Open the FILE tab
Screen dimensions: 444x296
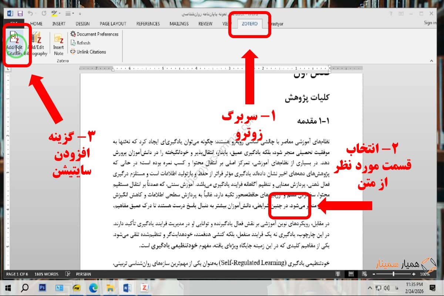[x=14, y=24]
